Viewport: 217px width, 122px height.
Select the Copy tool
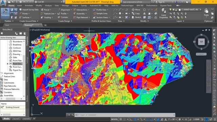136,14
